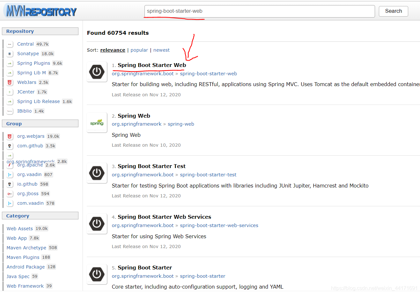Open the Spring Boot Starter Web Services icon

click(x=97, y=224)
